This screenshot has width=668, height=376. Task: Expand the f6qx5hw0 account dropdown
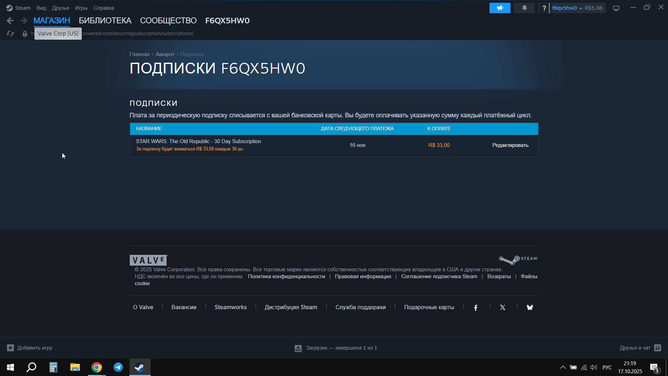click(567, 8)
